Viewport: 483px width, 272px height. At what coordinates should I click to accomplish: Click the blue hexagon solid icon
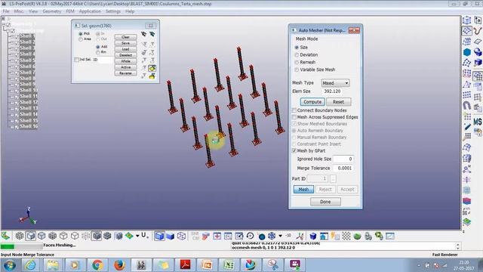(x=467, y=52)
